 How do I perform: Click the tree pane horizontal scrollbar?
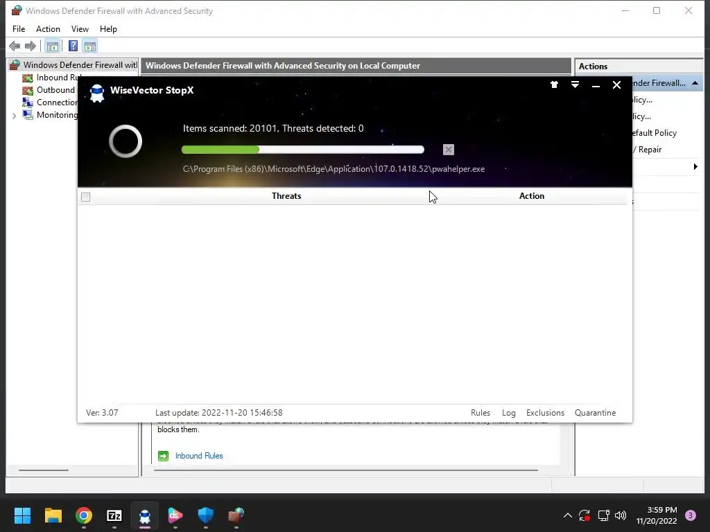tap(44, 470)
